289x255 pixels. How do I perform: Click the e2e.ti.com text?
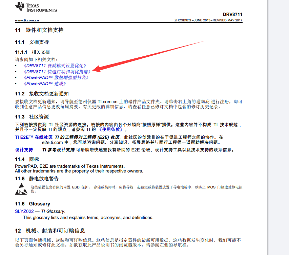pyautogui.click(x=52, y=142)
